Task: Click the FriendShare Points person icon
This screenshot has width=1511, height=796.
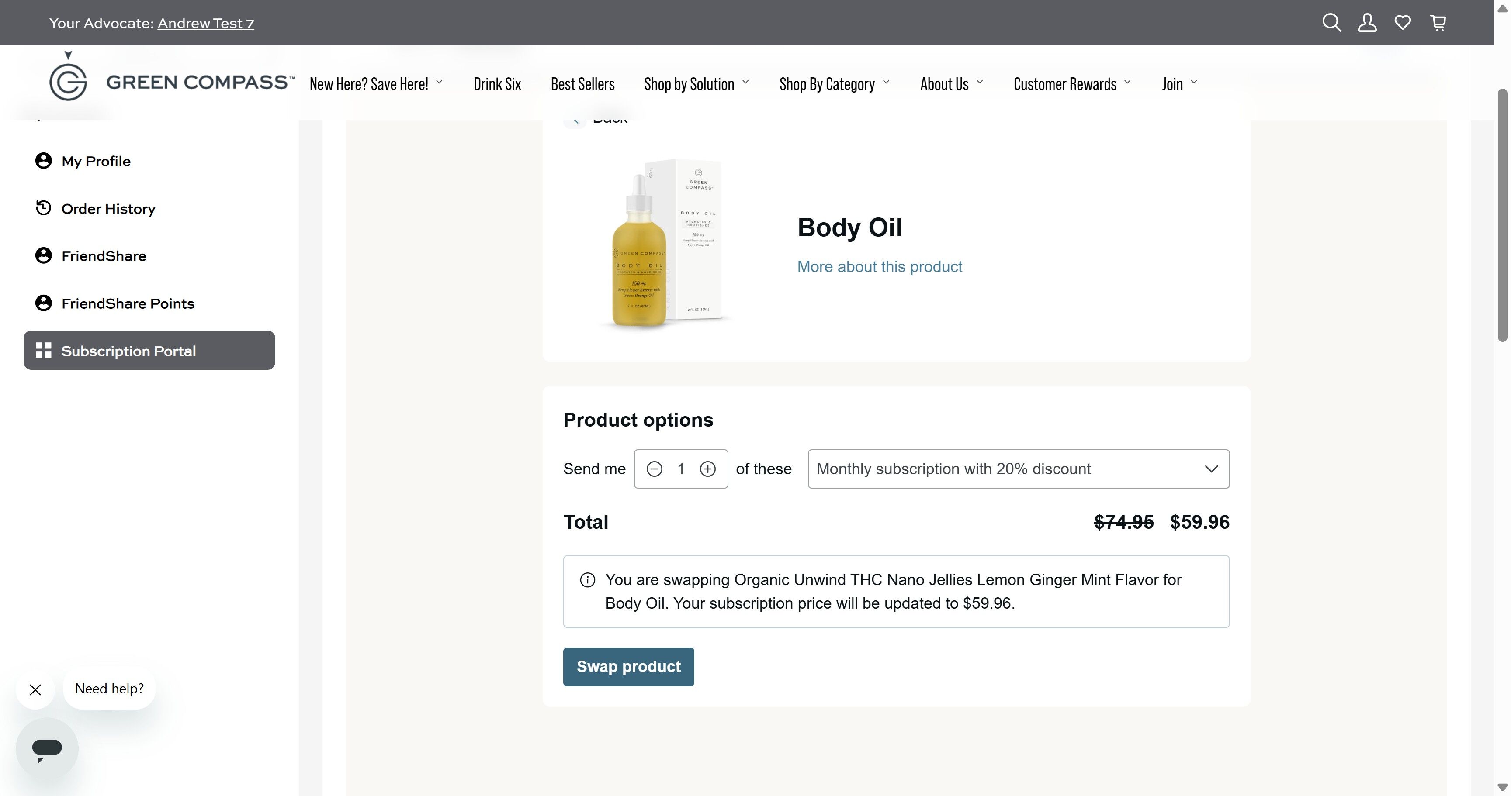Action: coord(43,303)
